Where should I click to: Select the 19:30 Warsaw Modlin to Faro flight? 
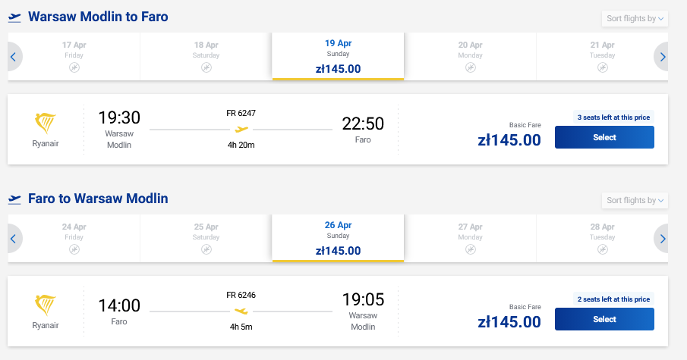click(604, 137)
